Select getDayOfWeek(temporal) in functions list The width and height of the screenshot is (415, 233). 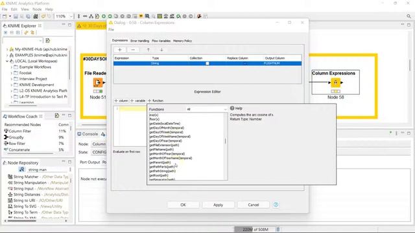click(166, 132)
